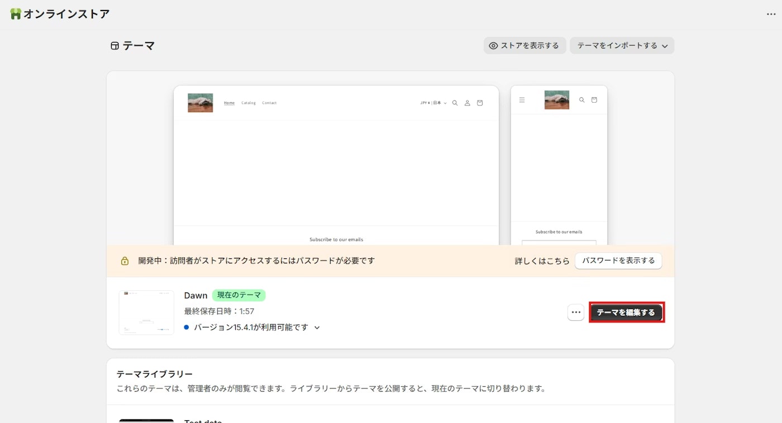This screenshot has height=423, width=782.
Task: Click the three-dot menu in the top right corner
Action: (770, 14)
